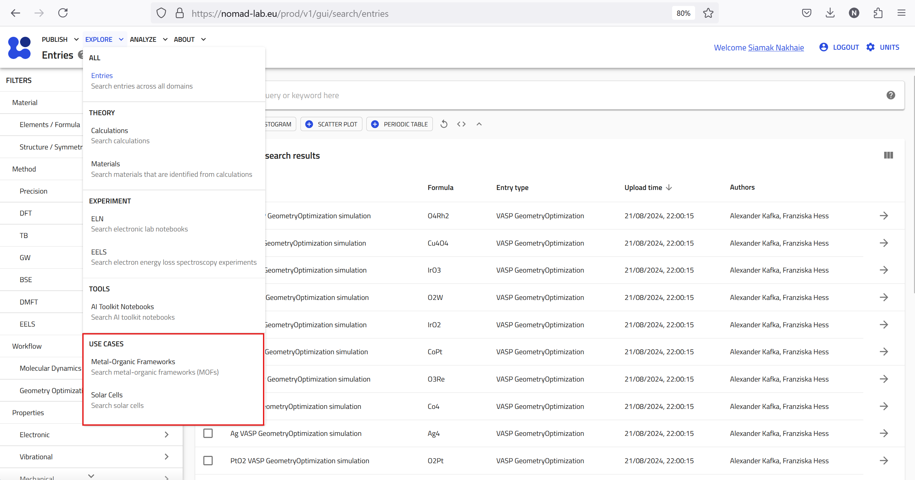Click the code brackets icon
The height and width of the screenshot is (480, 915).
point(461,124)
